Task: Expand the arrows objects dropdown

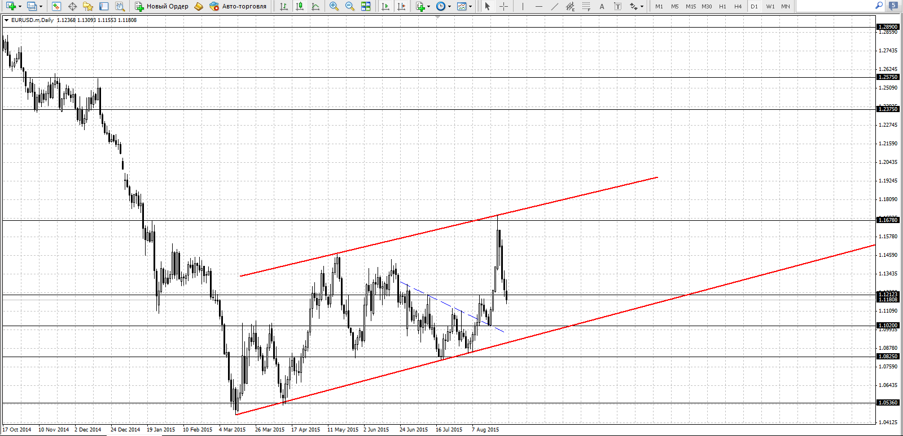Action: tap(642, 7)
